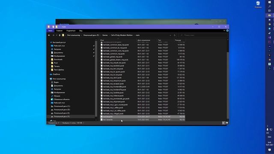The width and height of the screenshot is (274, 154).
Task: Open Объемные объекты in navigation pane
Action: click(x=62, y=99)
